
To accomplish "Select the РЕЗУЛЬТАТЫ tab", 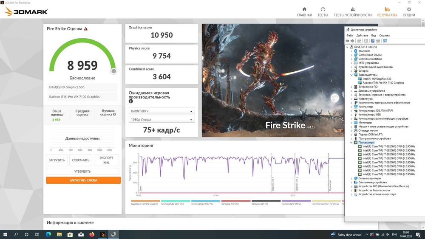I will tap(387, 12).
